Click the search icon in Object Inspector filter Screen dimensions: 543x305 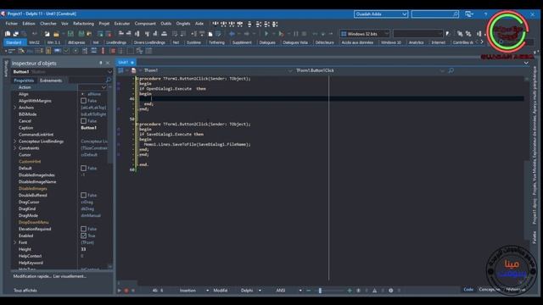(x=108, y=80)
